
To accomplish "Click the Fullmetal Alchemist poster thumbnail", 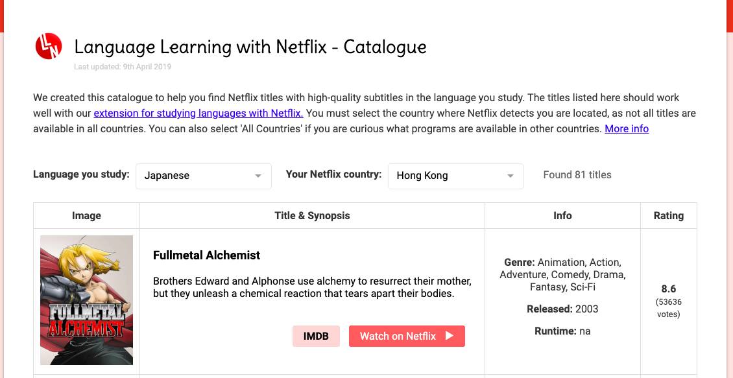I will [86, 300].
